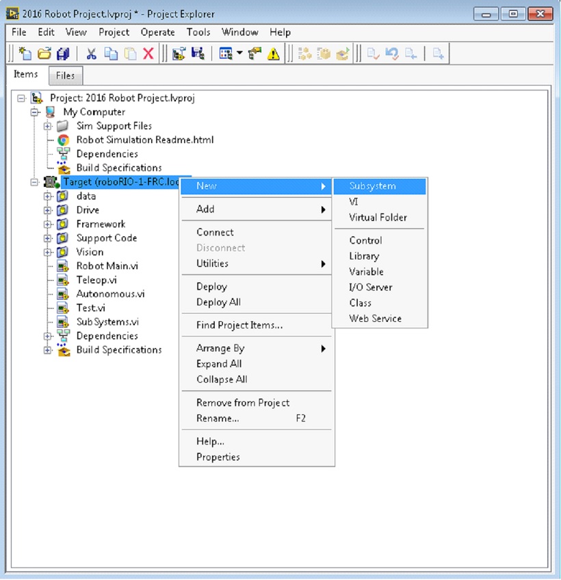Open the Operate menu in menu bar
Viewport: 561px width, 580px height.
point(157,32)
